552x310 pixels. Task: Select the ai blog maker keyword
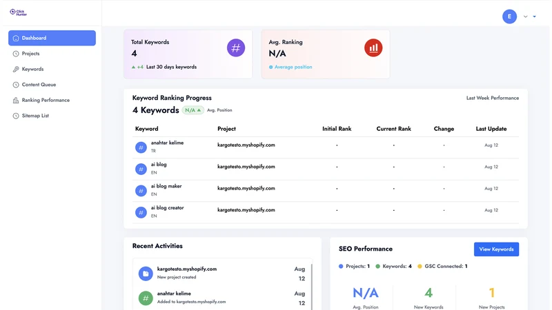click(x=166, y=186)
